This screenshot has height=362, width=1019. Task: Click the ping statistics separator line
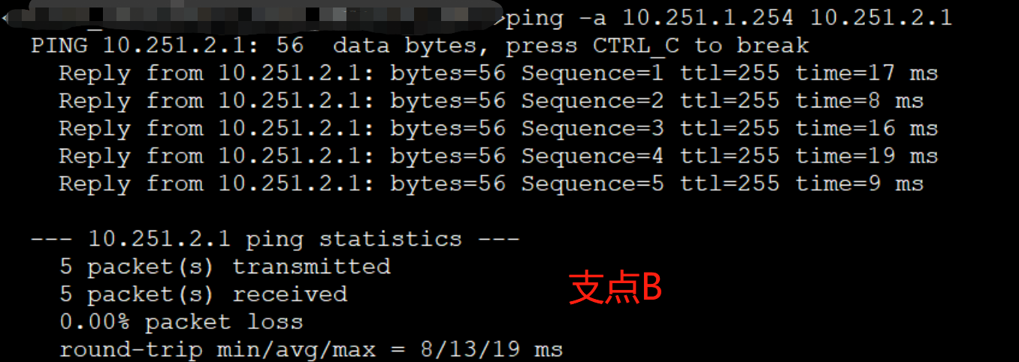tap(275, 240)
